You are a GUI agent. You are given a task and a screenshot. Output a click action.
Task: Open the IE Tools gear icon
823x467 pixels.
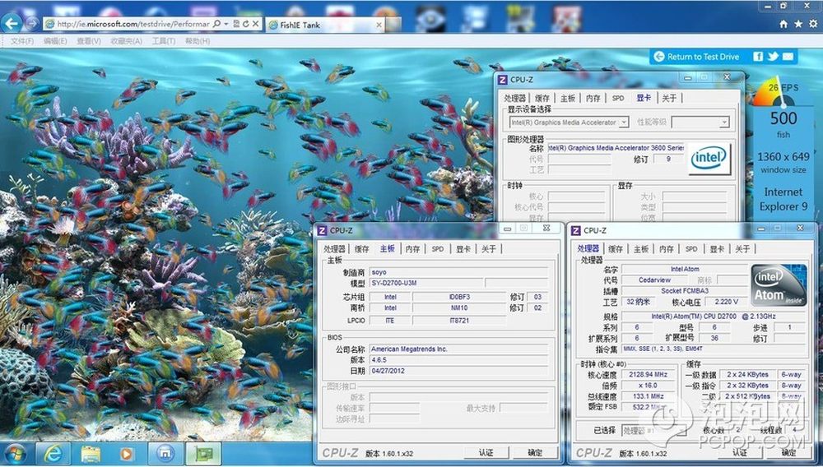point(814,24)
